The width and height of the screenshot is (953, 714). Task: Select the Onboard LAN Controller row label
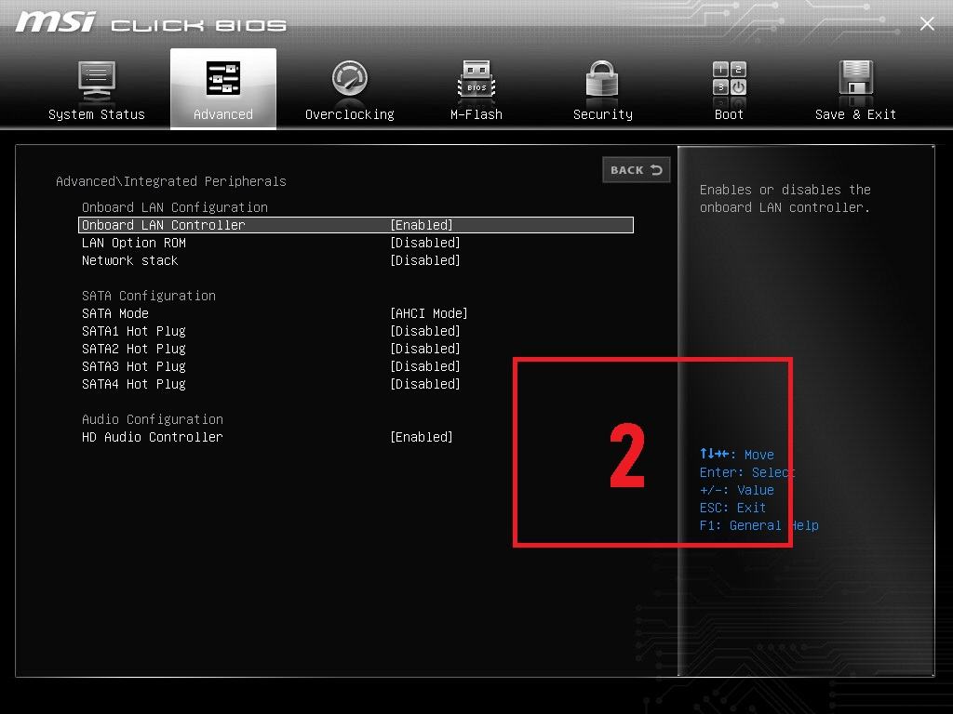pyautogui.click(x=164, y=225)
